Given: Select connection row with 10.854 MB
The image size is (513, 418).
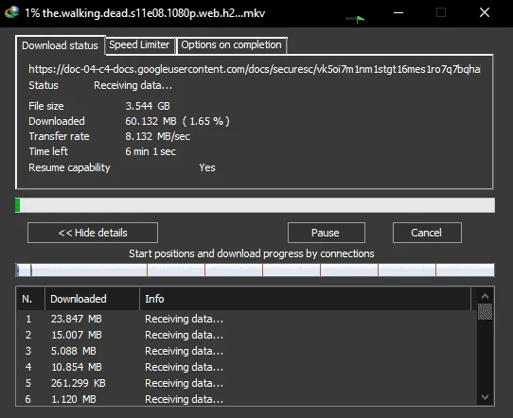Looking at the screenshot, I should click(247, 367).
